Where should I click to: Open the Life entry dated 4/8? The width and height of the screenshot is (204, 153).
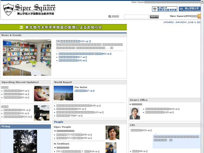140,151
